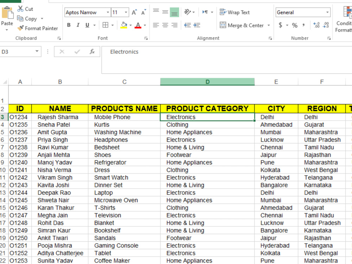The height and width of the screenshot is (264, 352).
Task: Expand underline style dropdown arrow
Action: point(94,25)
